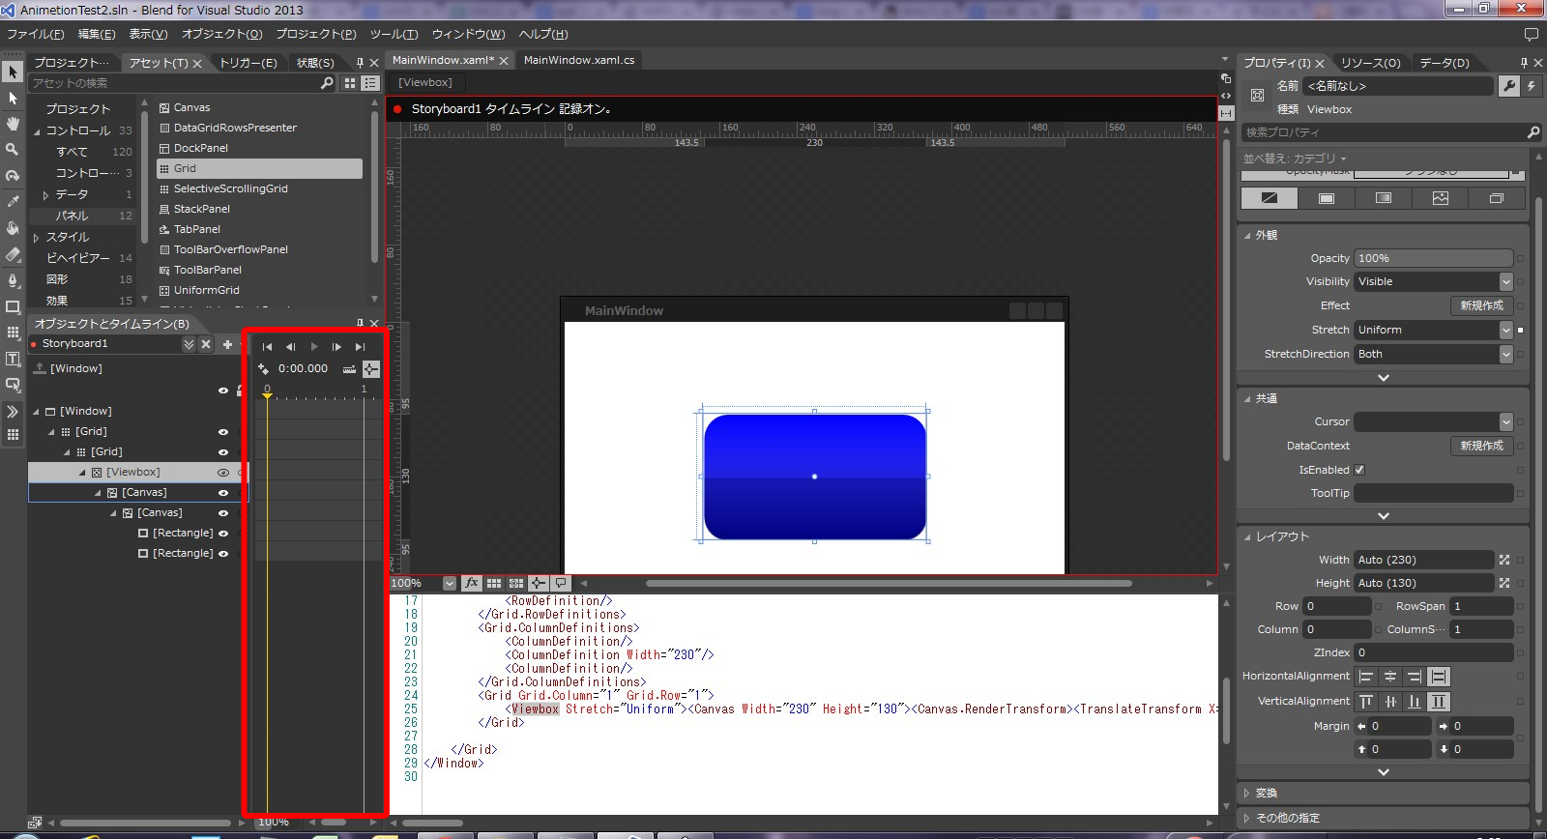Select the Pen tool in toolbar
Screen dimensions: 1547x839
click(x=13, y=280)
